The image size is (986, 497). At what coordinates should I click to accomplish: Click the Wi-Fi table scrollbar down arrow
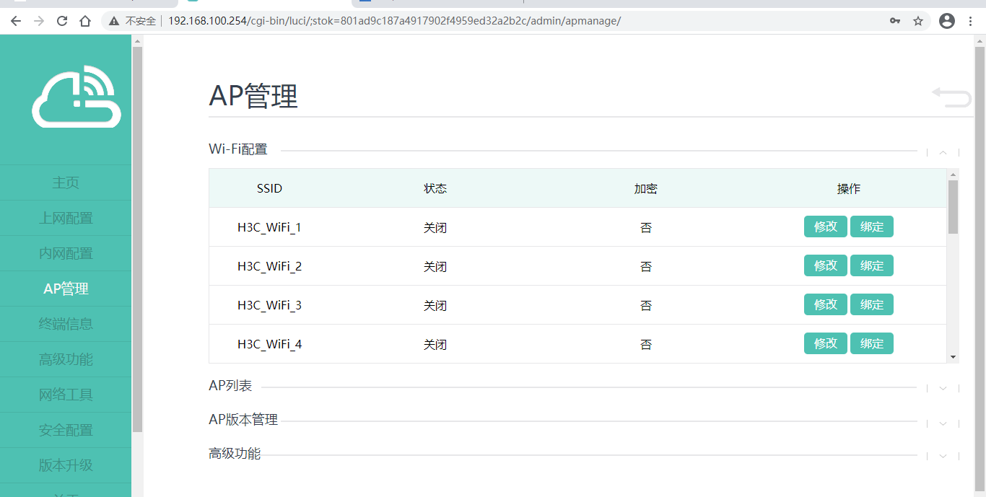[953, 357]
